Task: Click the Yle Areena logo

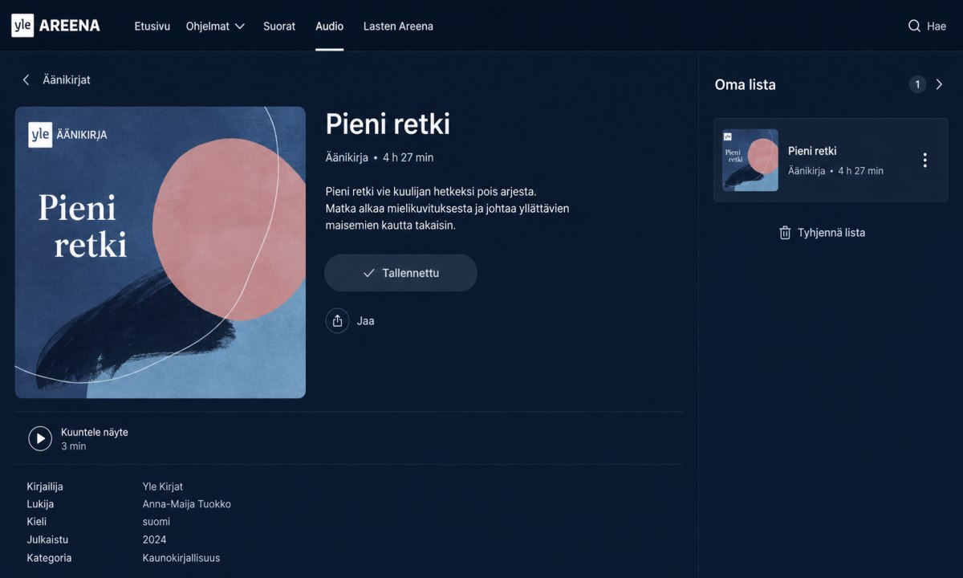Action: [55, 26]
